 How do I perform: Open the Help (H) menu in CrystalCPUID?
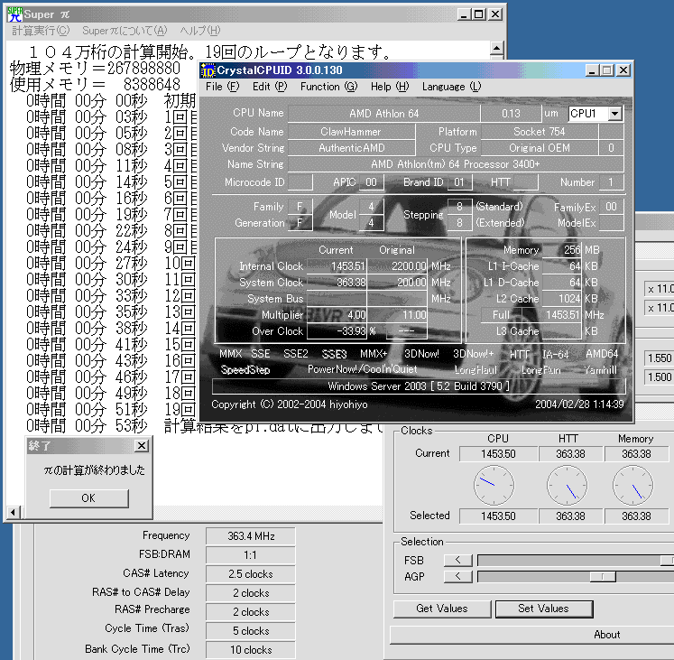(390, 87)
